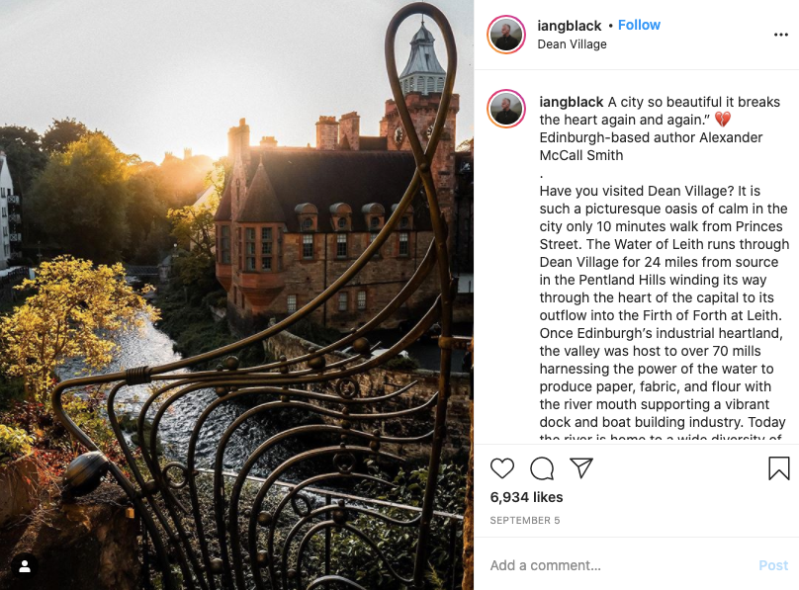This screenshot has height=590, width=799.
Task: Open comments via speech bubble icon
Action: point(542,467)
